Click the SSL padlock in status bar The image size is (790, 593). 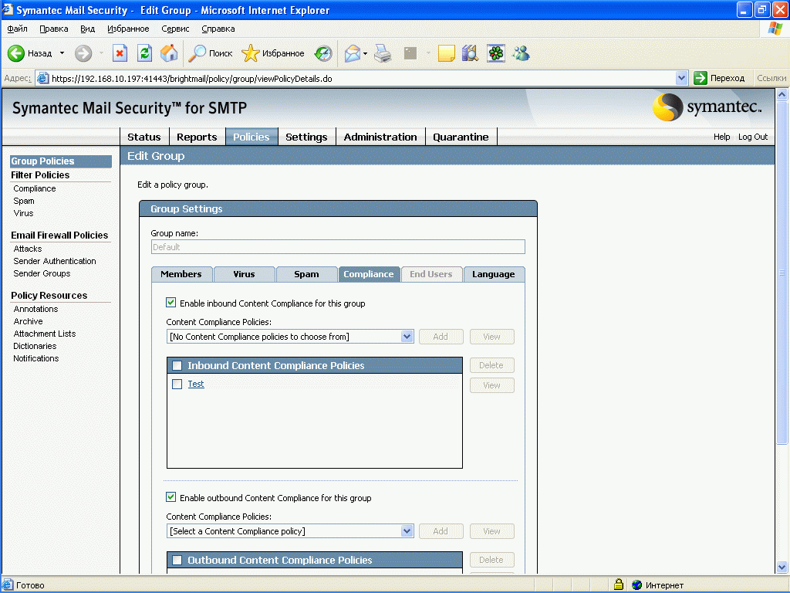[619, 585]
